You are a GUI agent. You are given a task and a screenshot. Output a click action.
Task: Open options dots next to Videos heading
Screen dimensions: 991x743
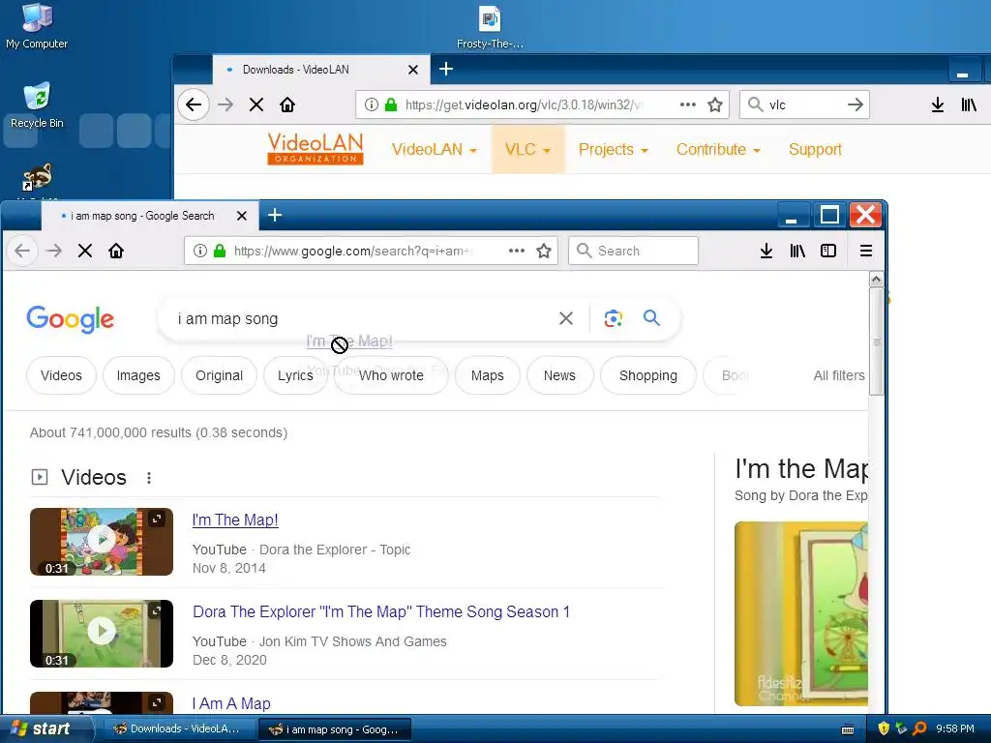pyautogui.click(x=148, y=478)
